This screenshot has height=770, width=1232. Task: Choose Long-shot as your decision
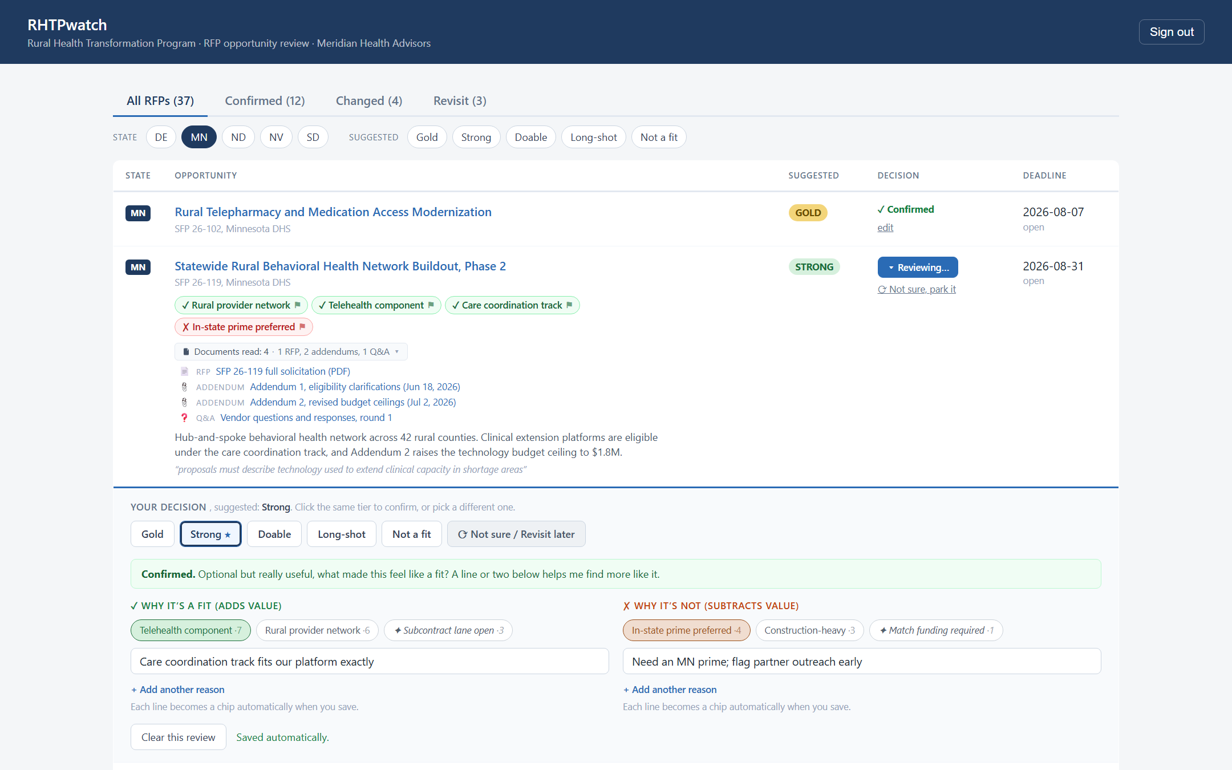342,534
